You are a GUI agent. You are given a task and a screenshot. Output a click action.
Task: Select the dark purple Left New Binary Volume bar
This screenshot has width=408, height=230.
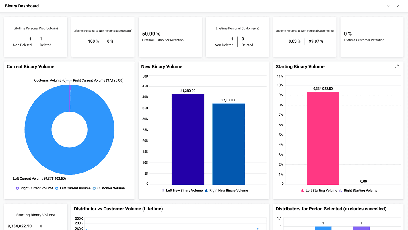188,139
